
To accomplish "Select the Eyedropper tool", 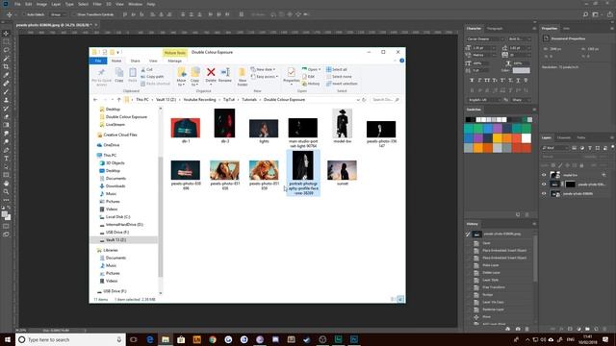I will tap(6, 75).
